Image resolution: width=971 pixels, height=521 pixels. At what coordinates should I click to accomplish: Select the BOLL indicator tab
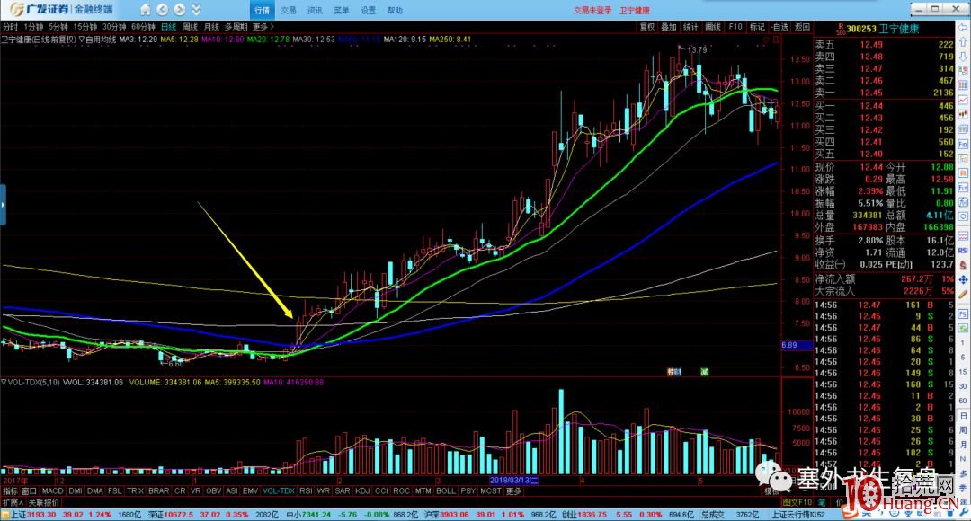(x=446, y=490)
